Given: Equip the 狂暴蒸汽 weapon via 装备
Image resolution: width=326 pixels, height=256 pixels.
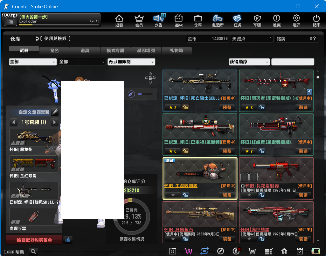Looking at the screenshot, I should point(227,239).
